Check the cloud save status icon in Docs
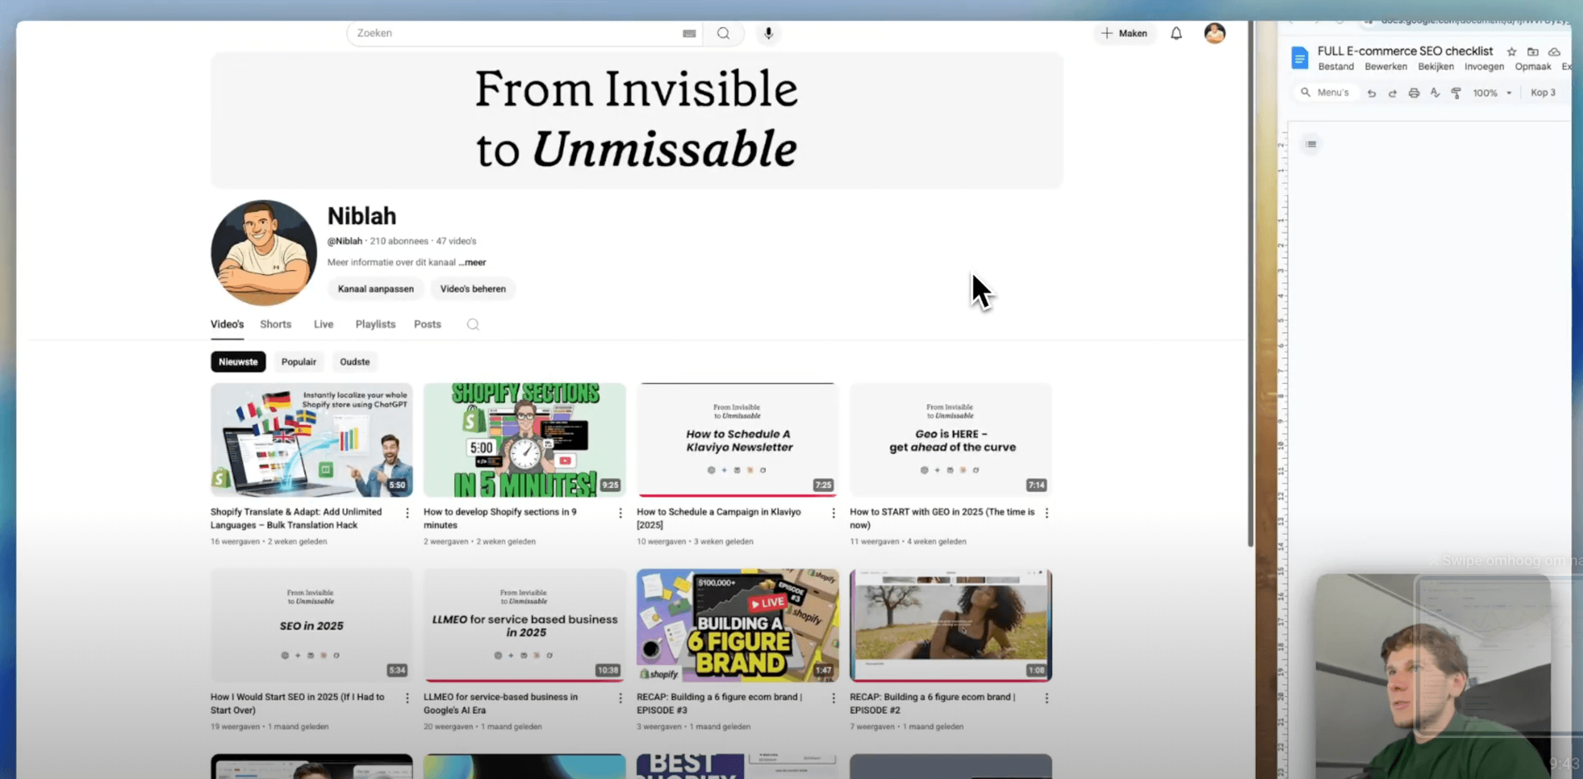This screenshot has width=1583, height=779. click(x=1554, y=52)
